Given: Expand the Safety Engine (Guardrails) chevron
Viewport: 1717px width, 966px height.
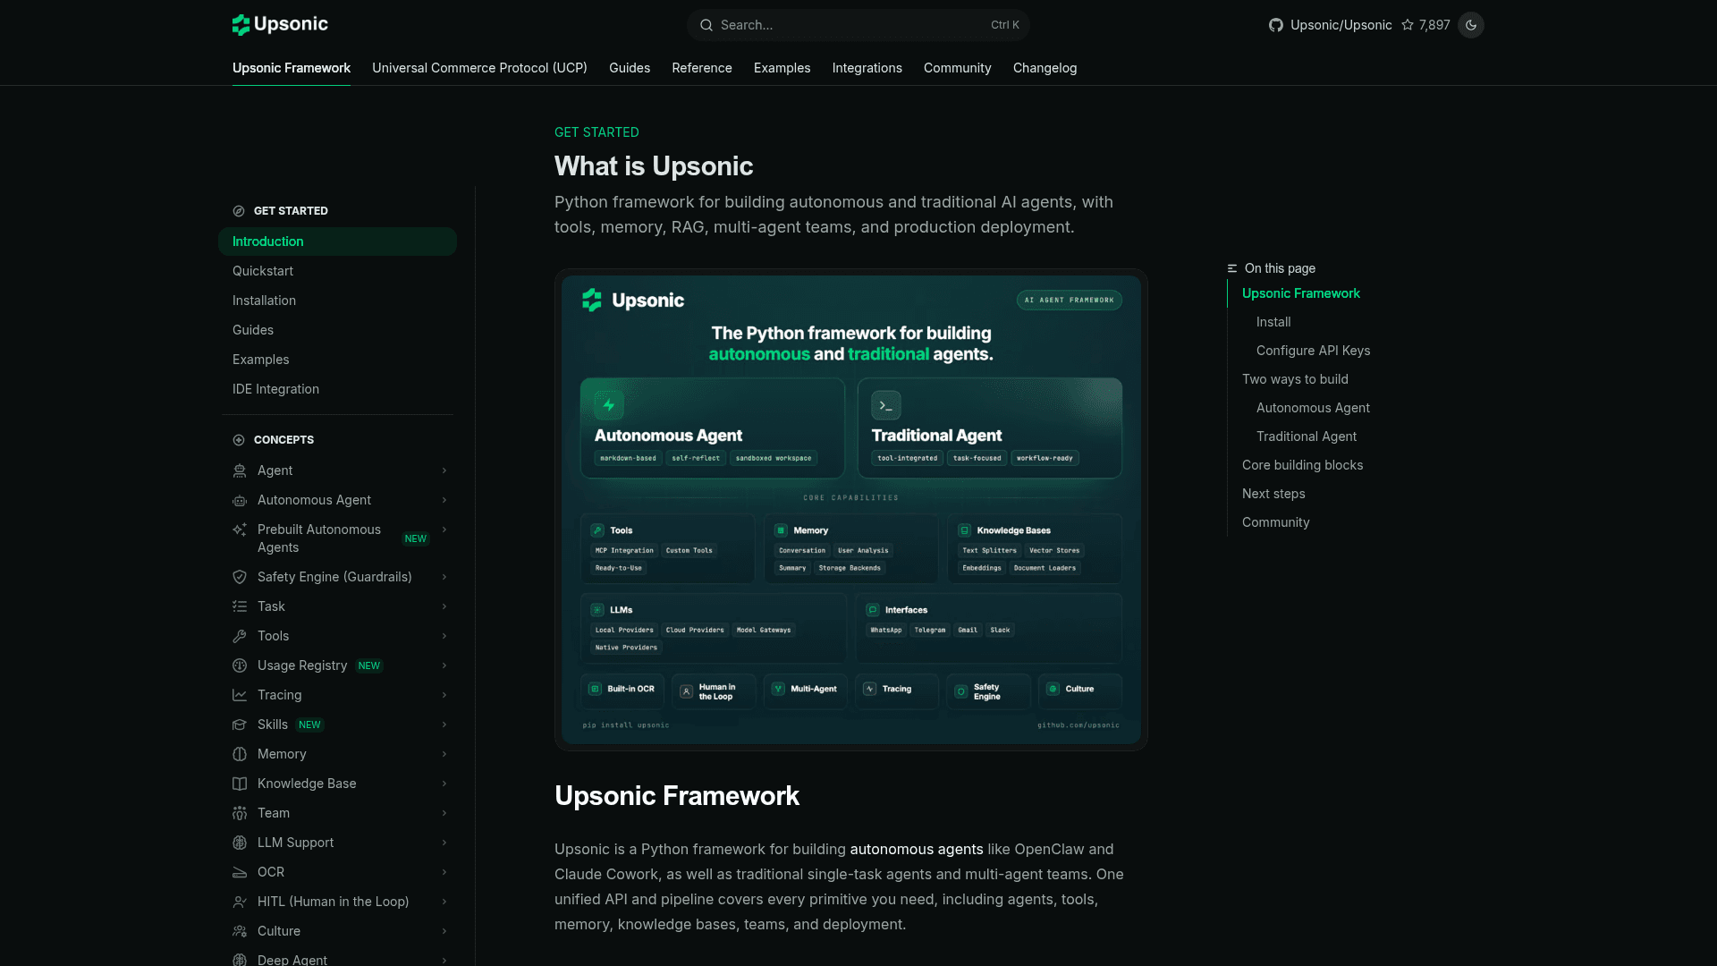Looking at the screenshot, I should coord(444,577).
